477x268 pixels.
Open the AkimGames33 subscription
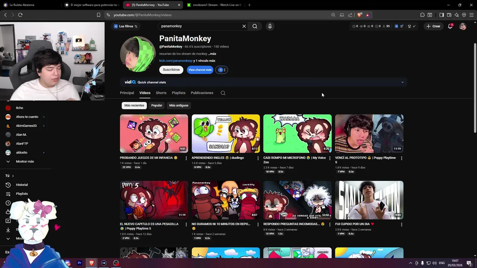(x=26, y=126)
